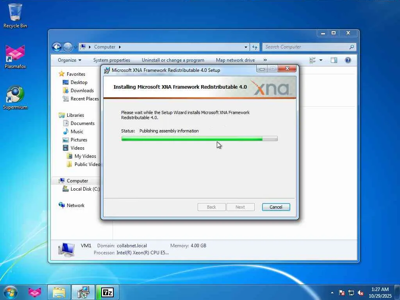This screenshot has height=300, width=400.
Task: Click the Explorer Forward arrow button
Action: [x=68, y=47]
